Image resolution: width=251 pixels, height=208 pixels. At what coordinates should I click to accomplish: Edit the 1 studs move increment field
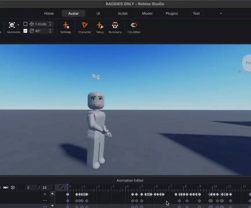[41, 24]
